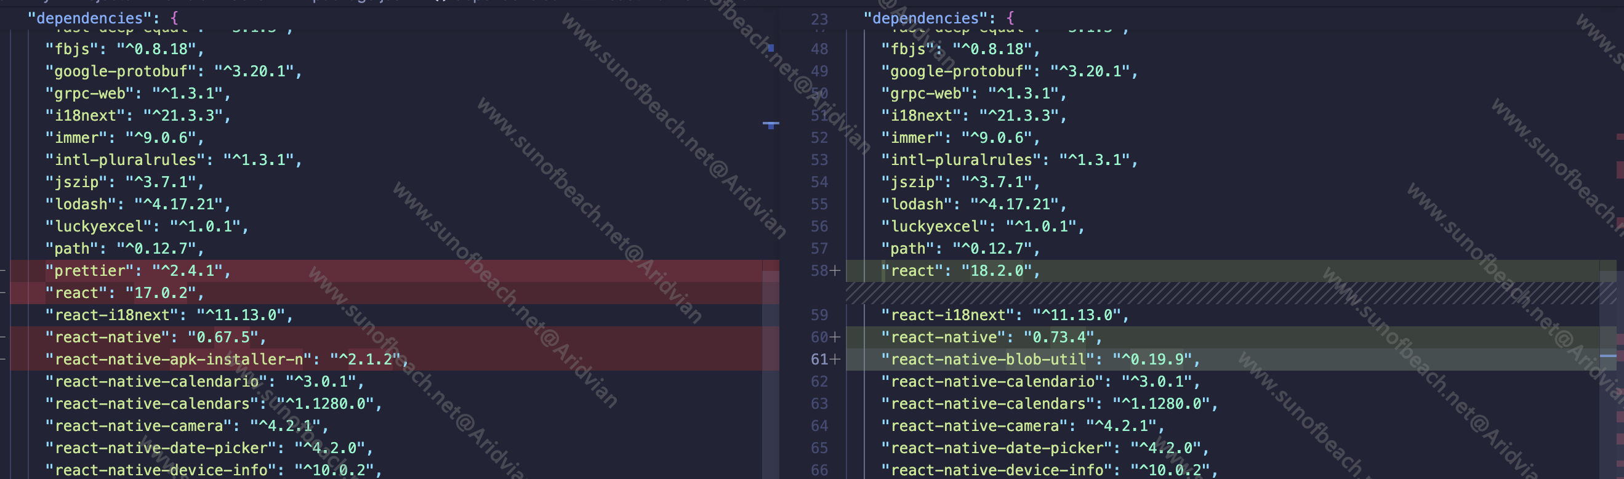Click the plus marker beside line 60

coord(835,337)
